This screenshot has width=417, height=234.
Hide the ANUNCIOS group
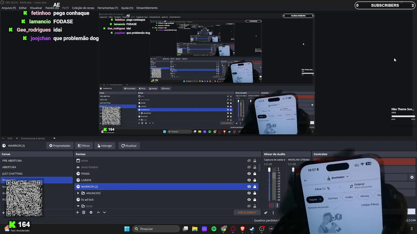click(249, 193)
